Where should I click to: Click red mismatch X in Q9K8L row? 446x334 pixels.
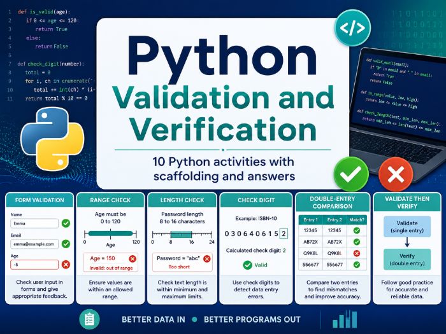click(x=356, y=253)
